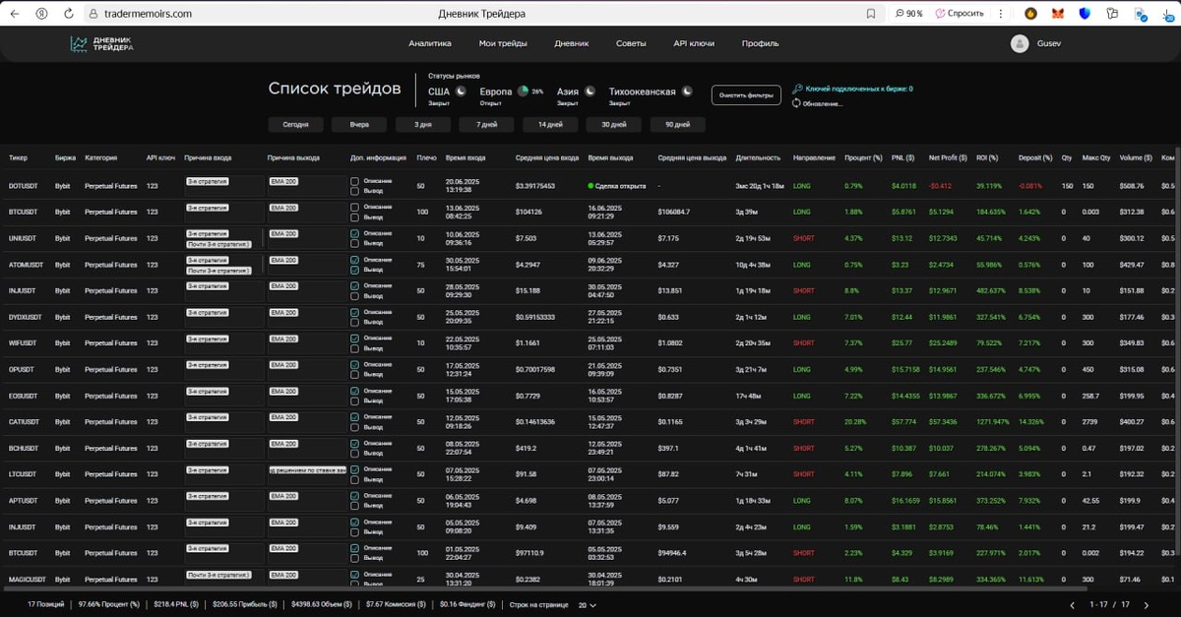Image resolution: width=1181 pixels, height=617 pixels.
Task: Click Азия market moon status icon
Action: [x=590, y=92]
